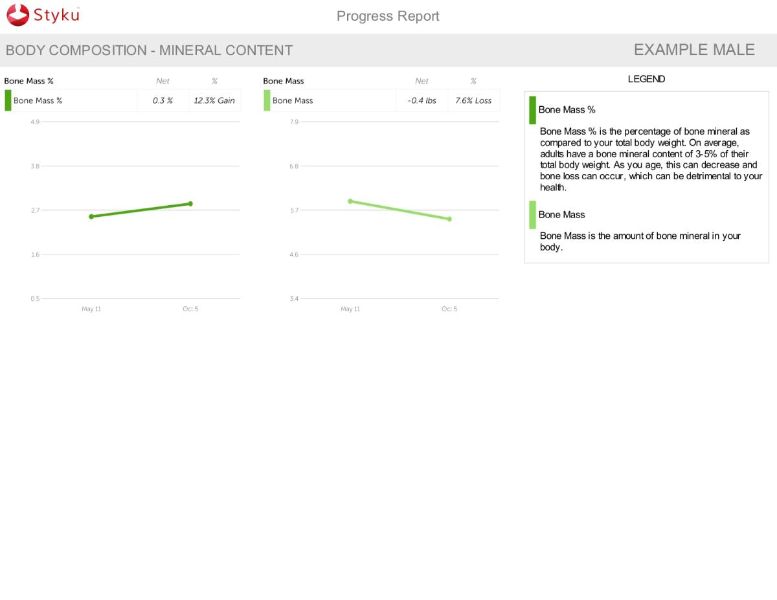Click the Progress Report title

click(388, 16)
